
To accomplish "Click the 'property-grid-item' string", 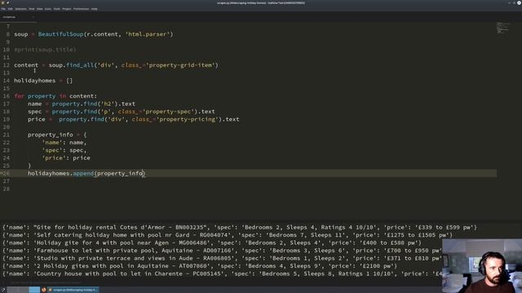I will click(x=180, y=65).
